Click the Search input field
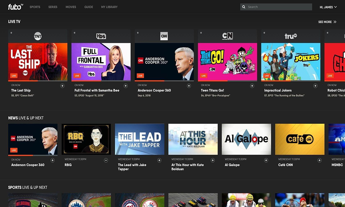Viewport: 345px width, 207px height. click(276, 7)
